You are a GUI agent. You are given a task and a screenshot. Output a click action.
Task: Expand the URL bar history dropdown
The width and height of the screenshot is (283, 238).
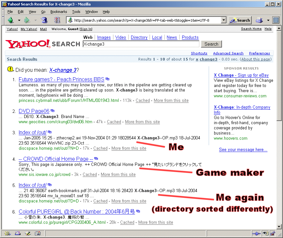(224, 20)
